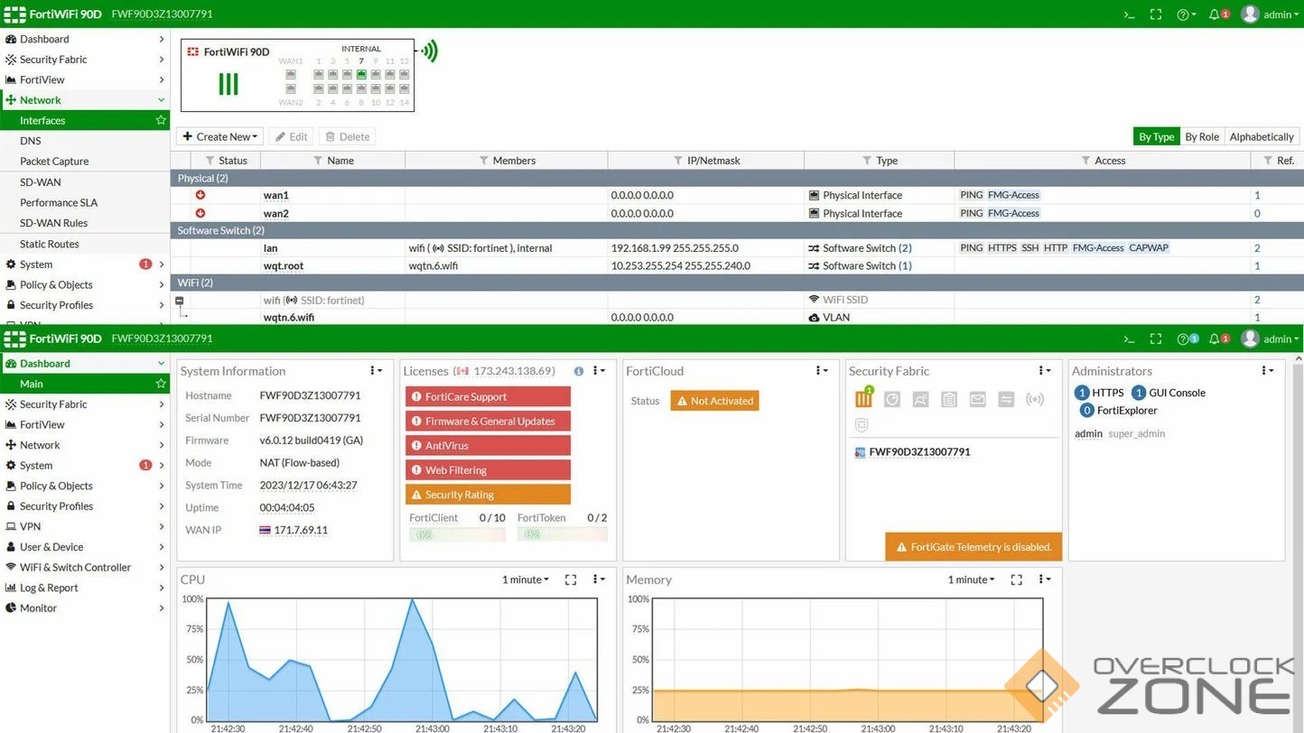Click the disabled Edit button
The width and height of the screenshot is (1304, 733).
click(291, 136)
